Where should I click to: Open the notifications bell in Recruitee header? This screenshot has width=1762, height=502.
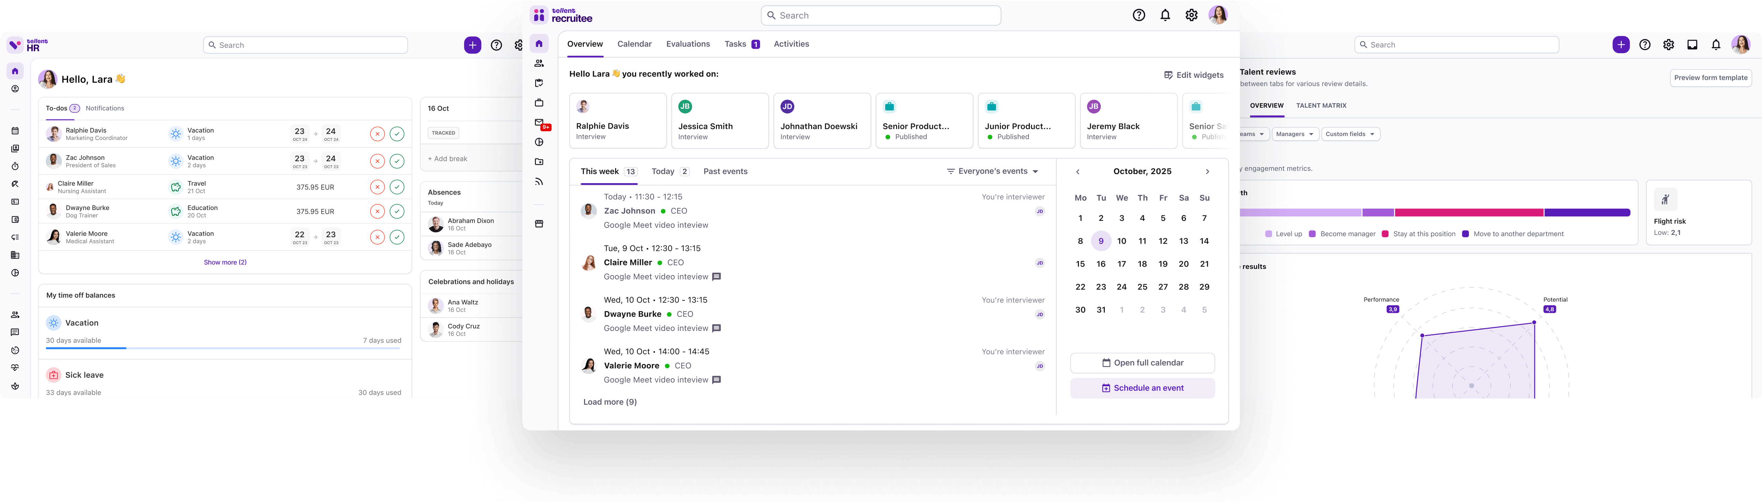tap(1165, 14)
